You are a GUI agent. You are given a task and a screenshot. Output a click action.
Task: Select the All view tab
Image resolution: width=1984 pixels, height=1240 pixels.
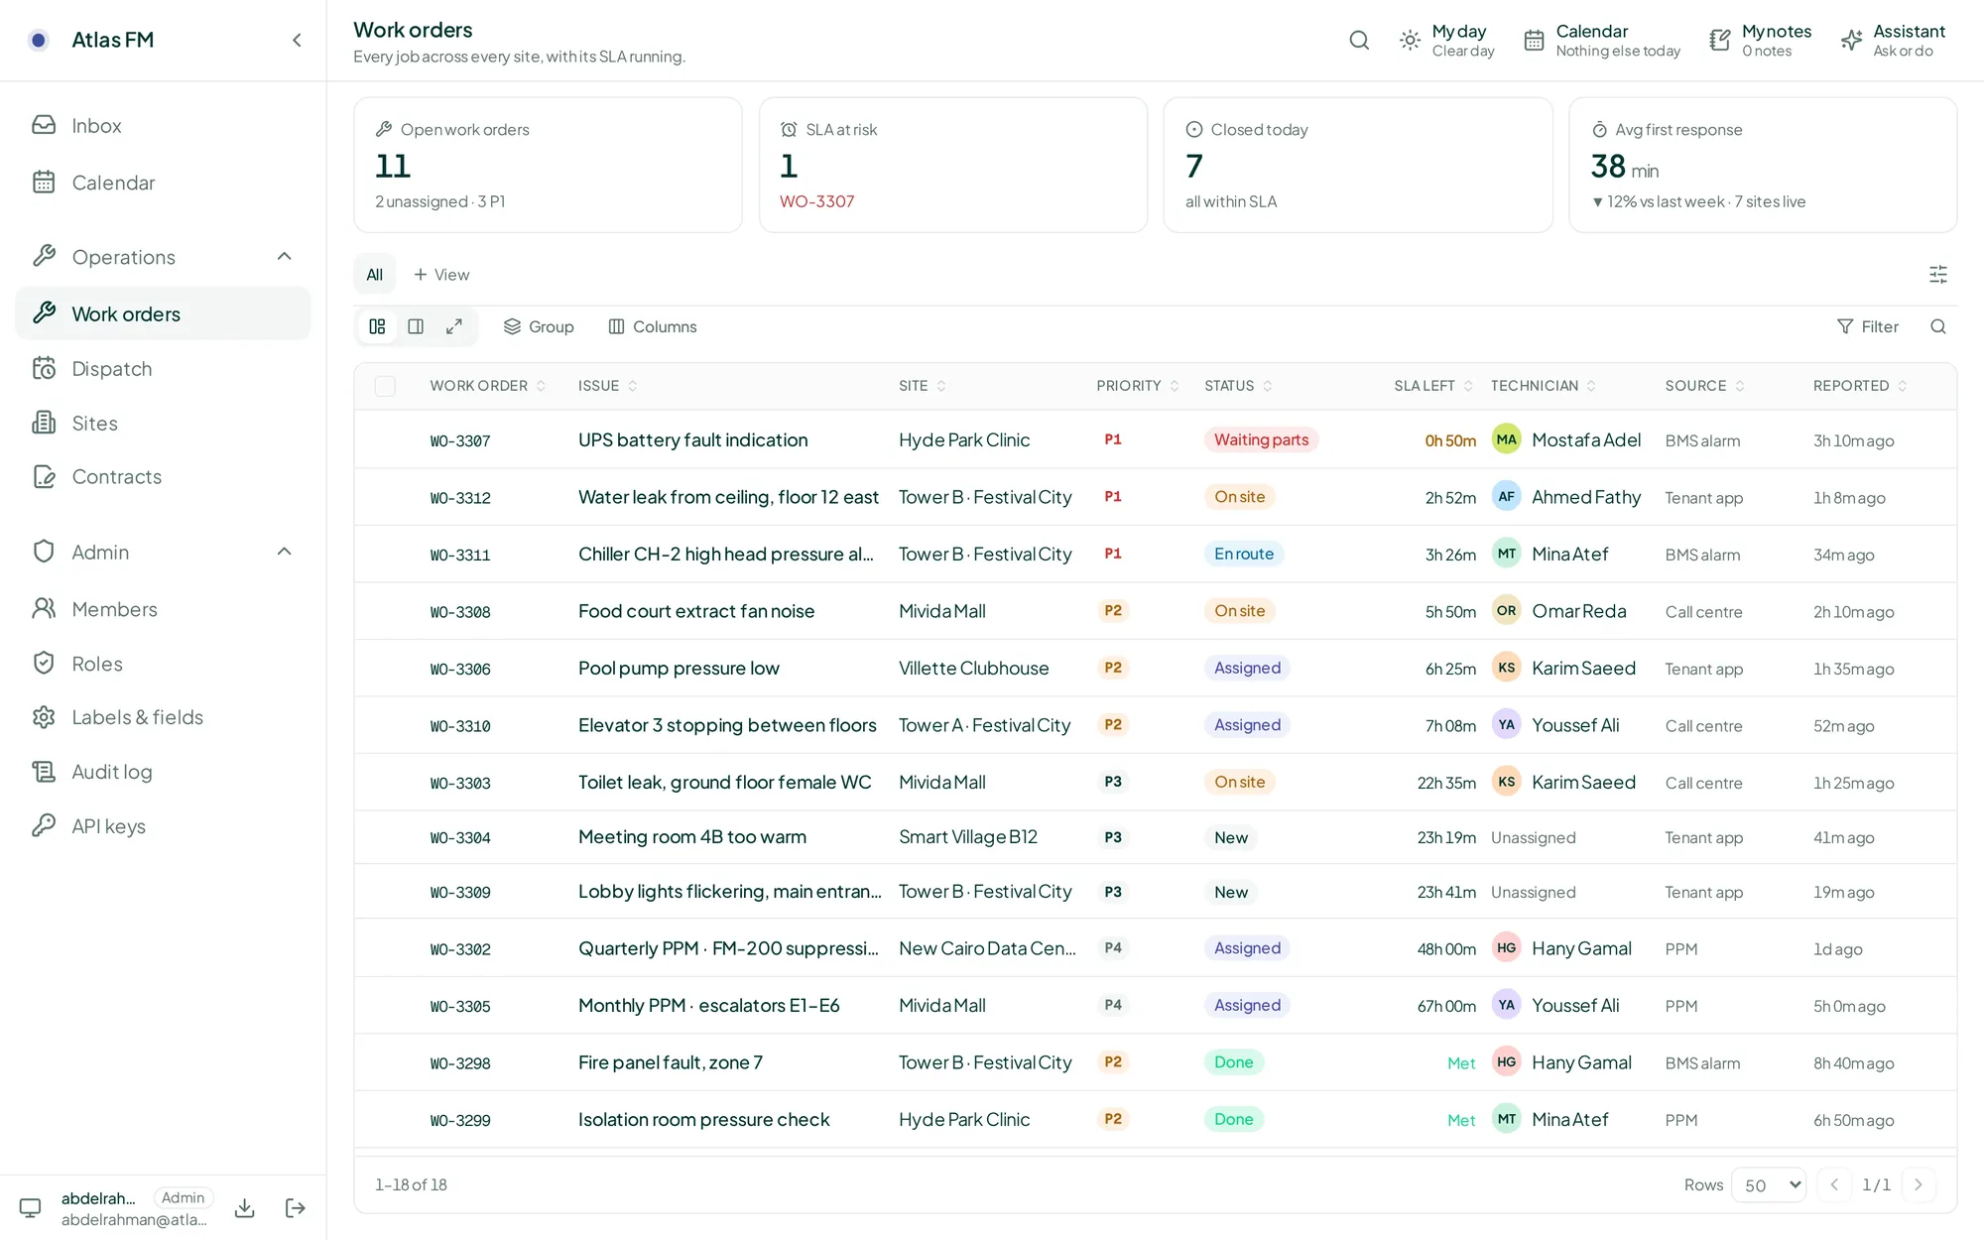(x=374, y=275)
